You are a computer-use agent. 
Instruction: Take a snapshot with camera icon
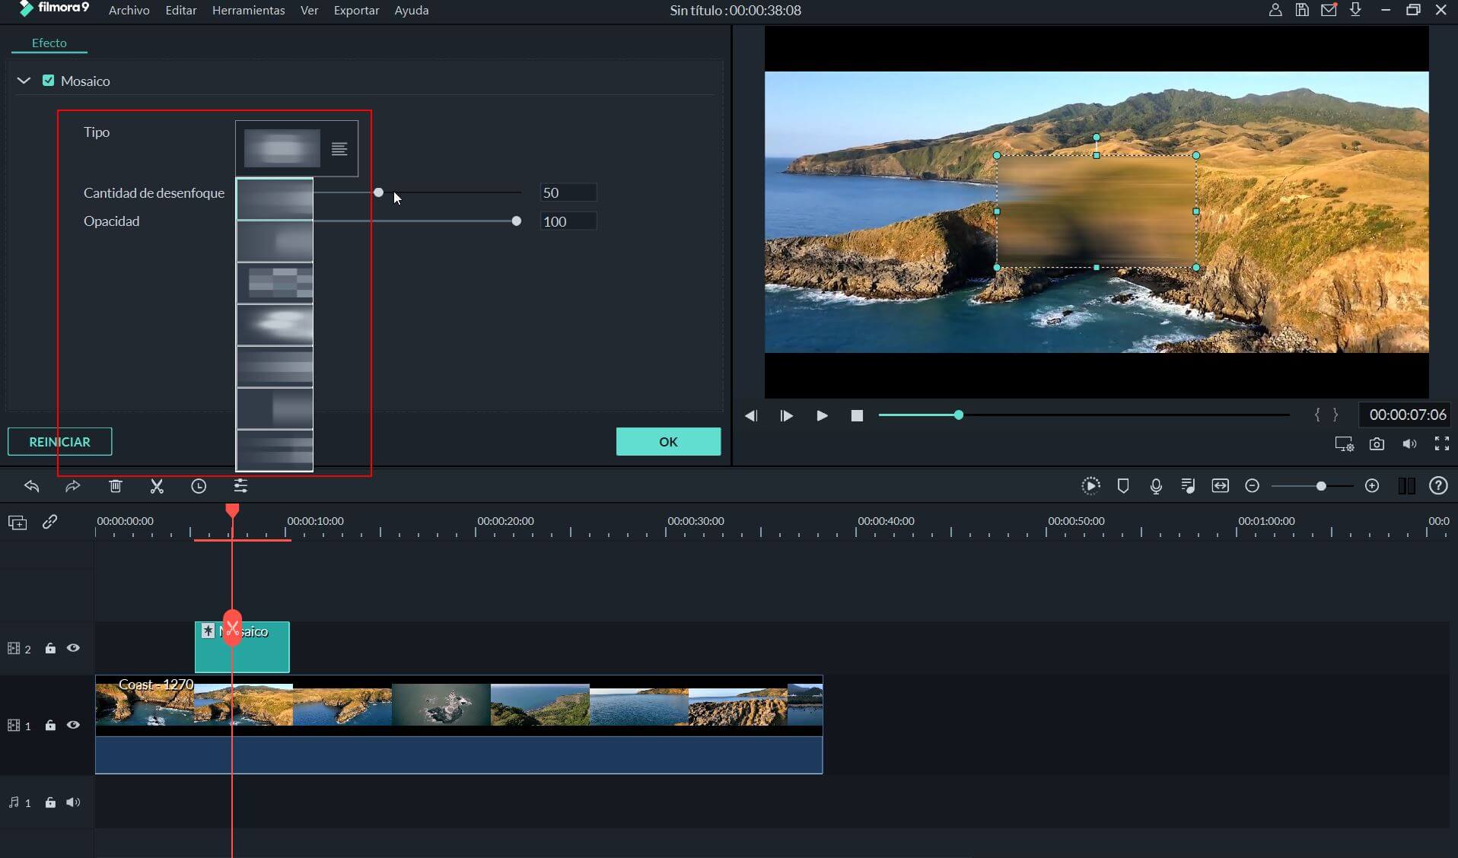coord(1377,444)
